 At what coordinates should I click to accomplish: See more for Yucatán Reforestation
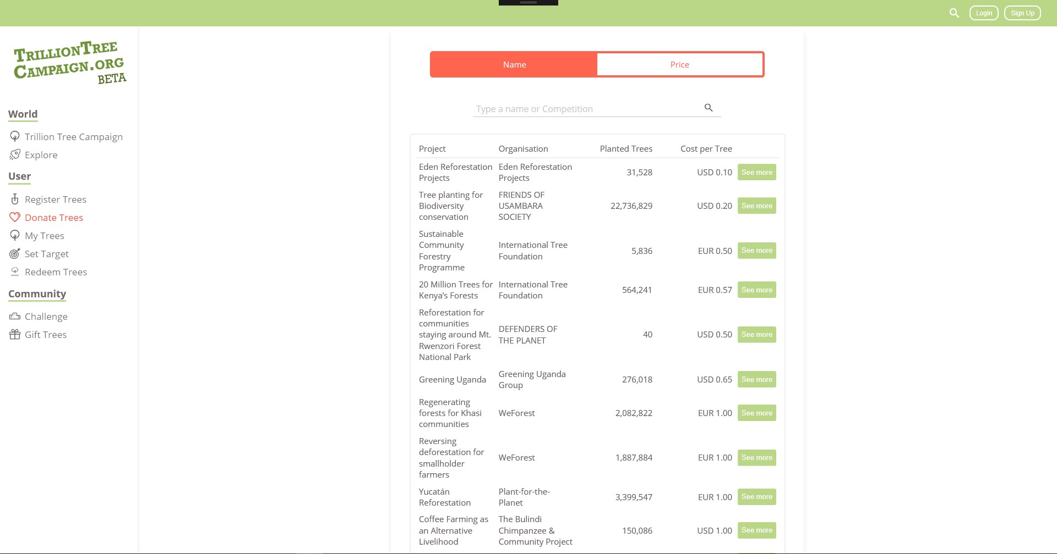[756, 497]
